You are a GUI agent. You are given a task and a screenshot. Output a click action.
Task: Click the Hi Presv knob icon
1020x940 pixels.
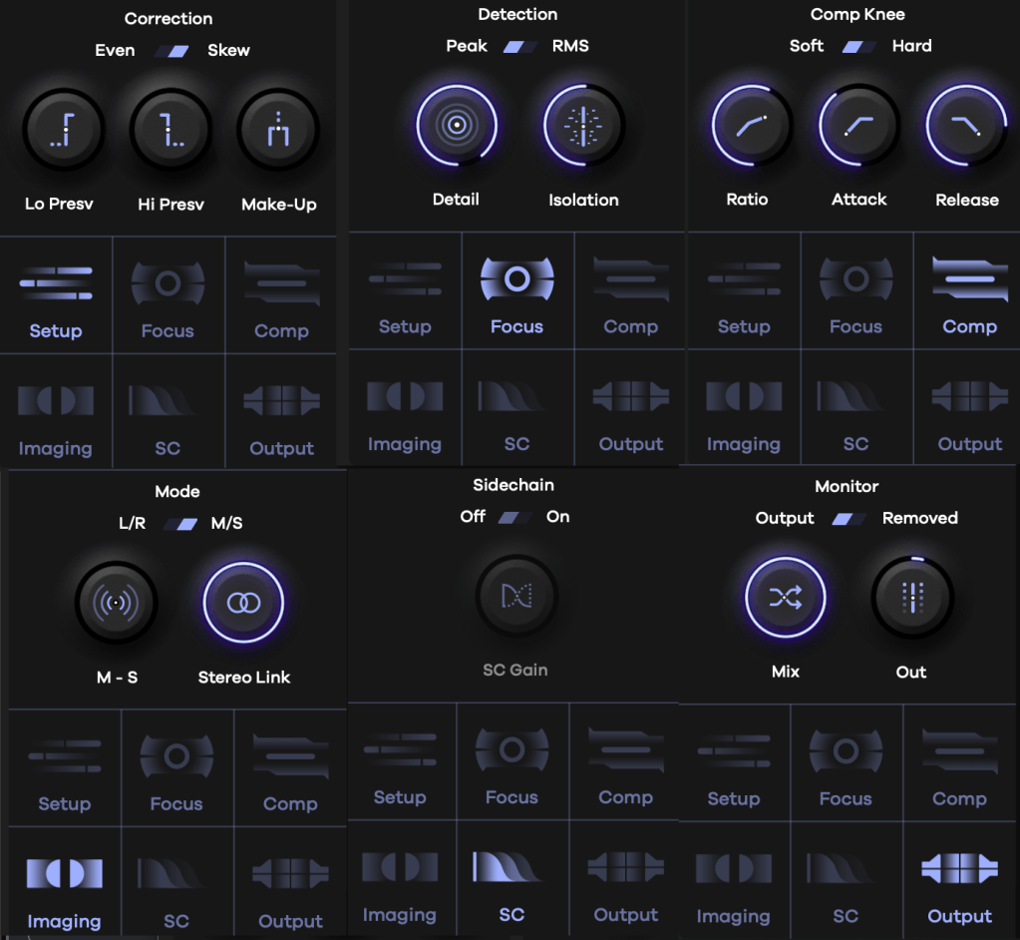pos(171,131)
